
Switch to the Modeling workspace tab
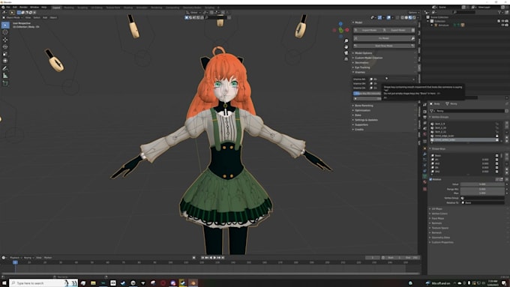pyautogui.click(x=69, y=7)
